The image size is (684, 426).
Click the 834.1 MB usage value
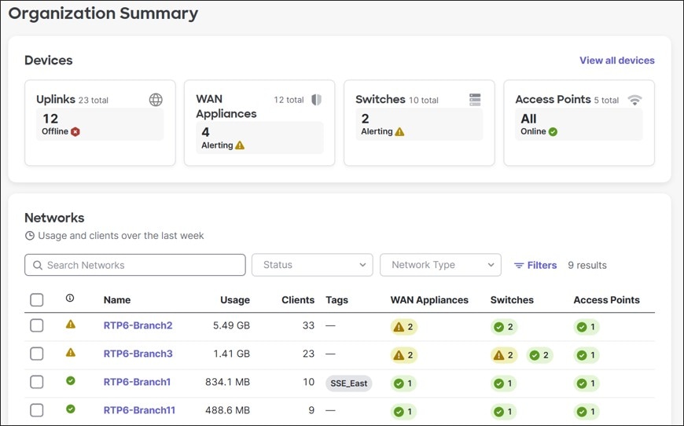coord(227,382)
